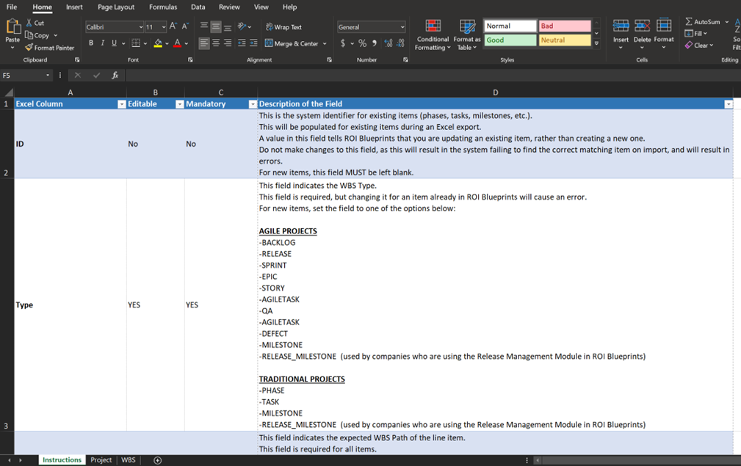Apply the Good cell style
The image size is (741, 466).
pos(510,40)
